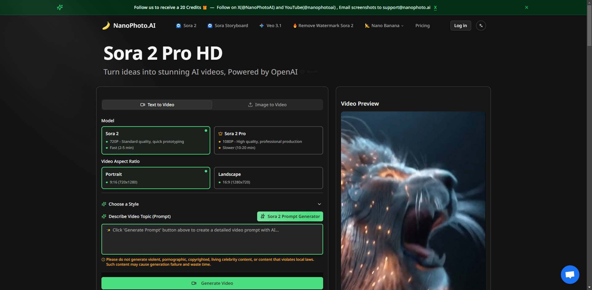The height and width of the screenshot is (290, 592).
Task: Click the Veo 3.1 star icon
Action: [x=261, y=26]
